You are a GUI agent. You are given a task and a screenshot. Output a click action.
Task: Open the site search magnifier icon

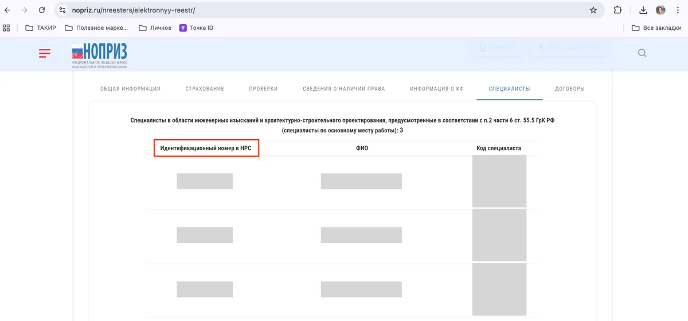click(642, 53)
